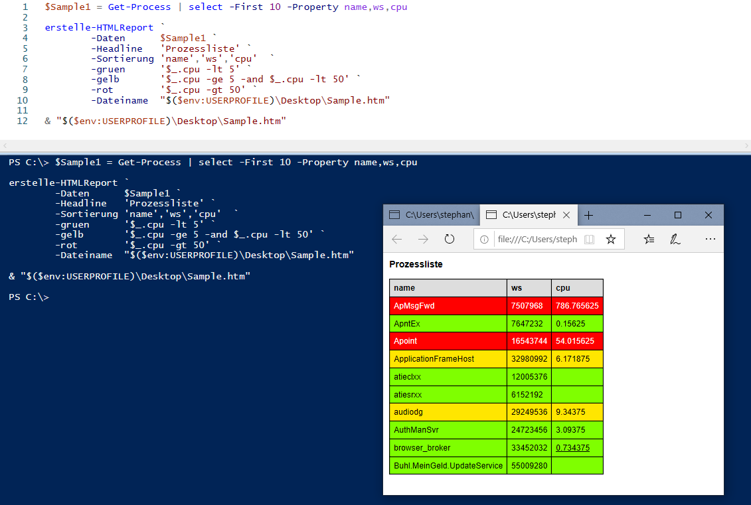This screenshot has width=751, height=505.
Task: Close the active browser tab
Action: point(566,215)
